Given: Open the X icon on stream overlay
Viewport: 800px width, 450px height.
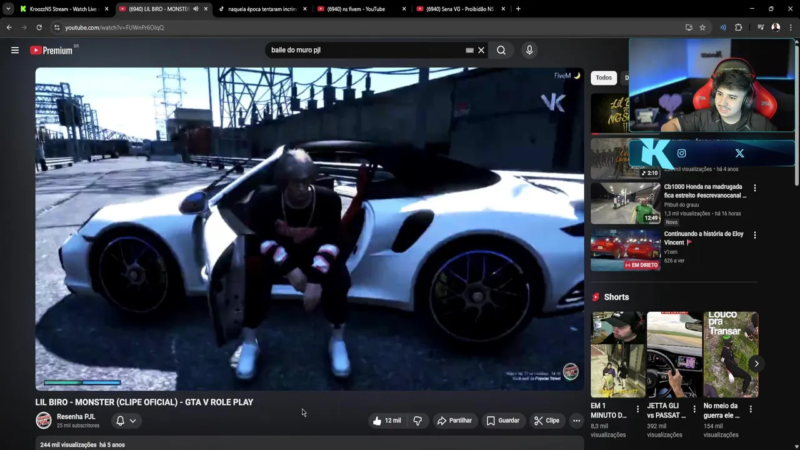Looking at the screenshot, I should (x=739, y=153).
